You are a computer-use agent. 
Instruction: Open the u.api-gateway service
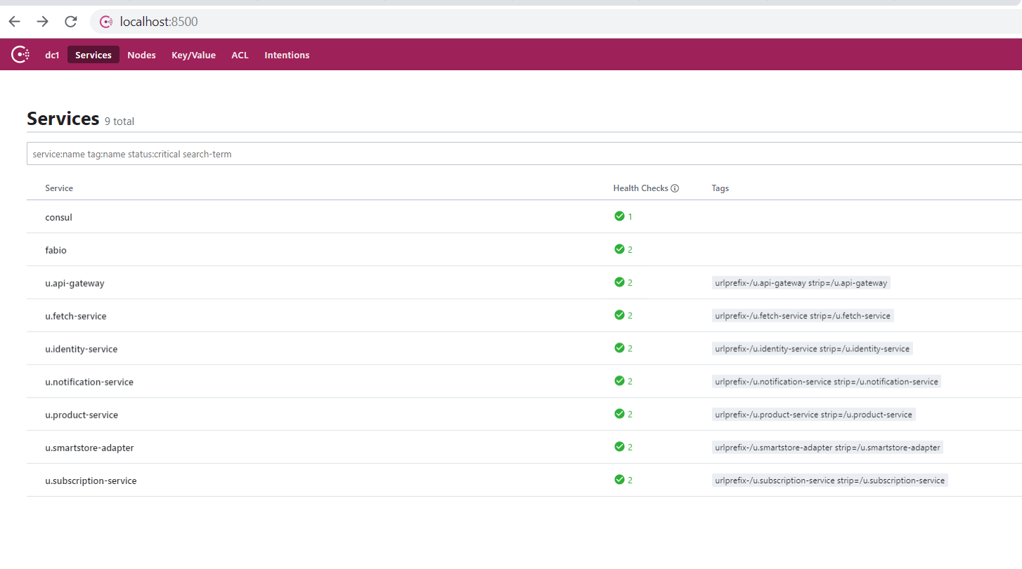[75, 283]
